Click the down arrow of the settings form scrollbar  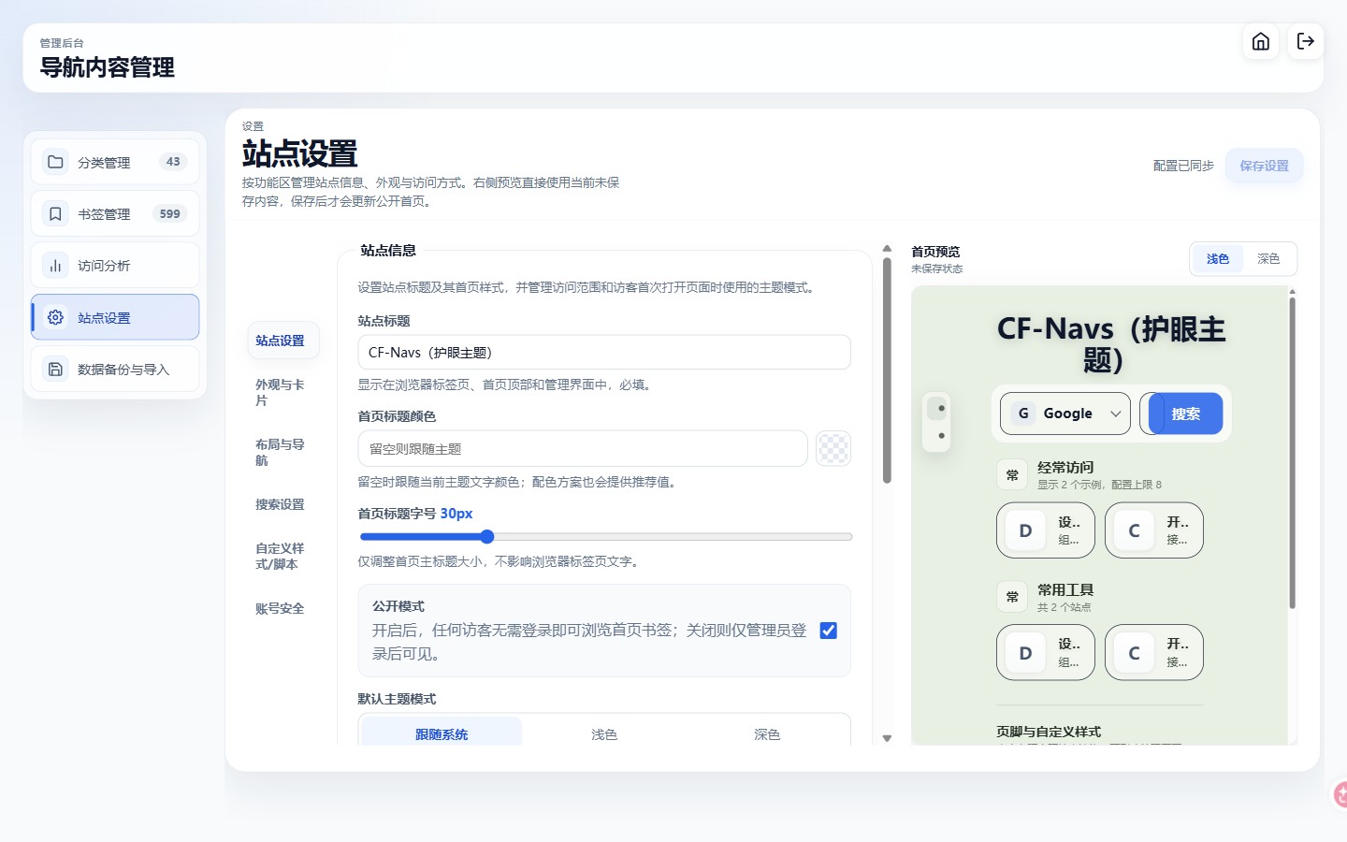coord(887,738)
